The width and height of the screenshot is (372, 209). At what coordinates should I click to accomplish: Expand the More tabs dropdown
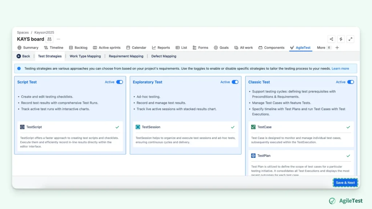click(324, 48)
